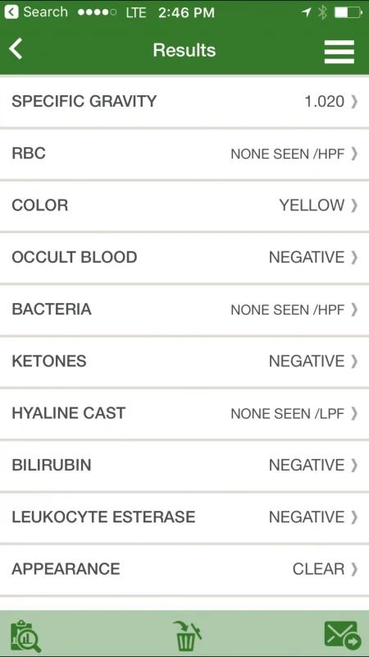Tap the Search back-to-app icon in the status bar

click(x=11, y=11)
